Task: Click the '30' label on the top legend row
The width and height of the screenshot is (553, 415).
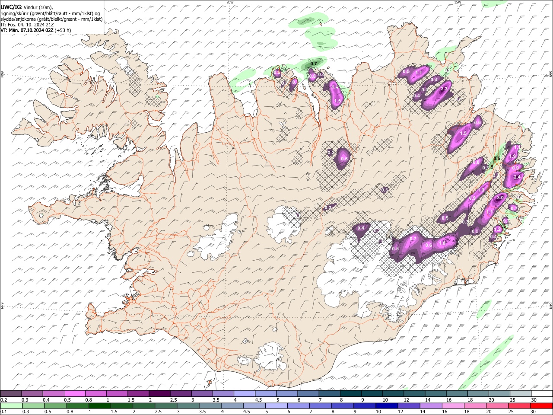Action: [x=534, y=400]
